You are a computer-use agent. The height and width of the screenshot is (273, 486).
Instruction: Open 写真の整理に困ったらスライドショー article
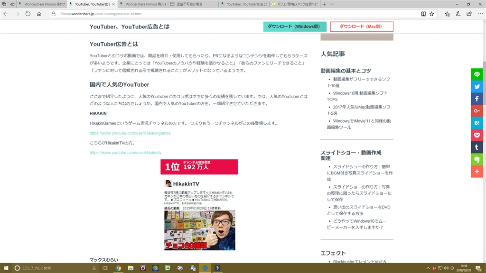tap(359, 193)
